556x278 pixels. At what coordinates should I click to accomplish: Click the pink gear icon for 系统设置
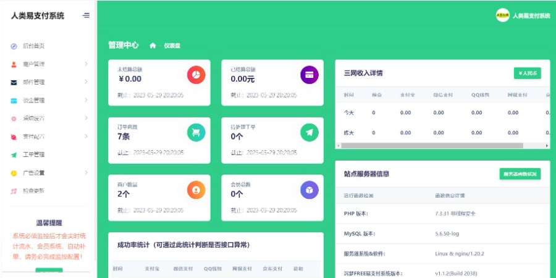[14, 119]
